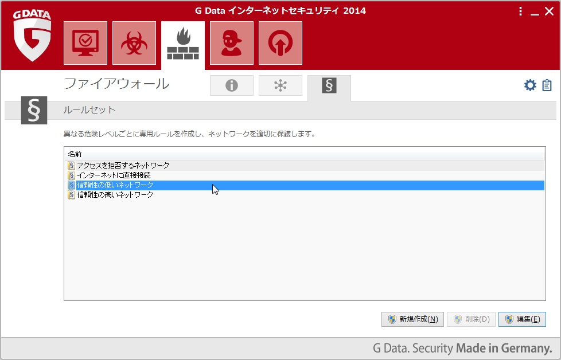Click the 編集(E) button
Viewport: 561px width, 360px height.
pos(522,319)
